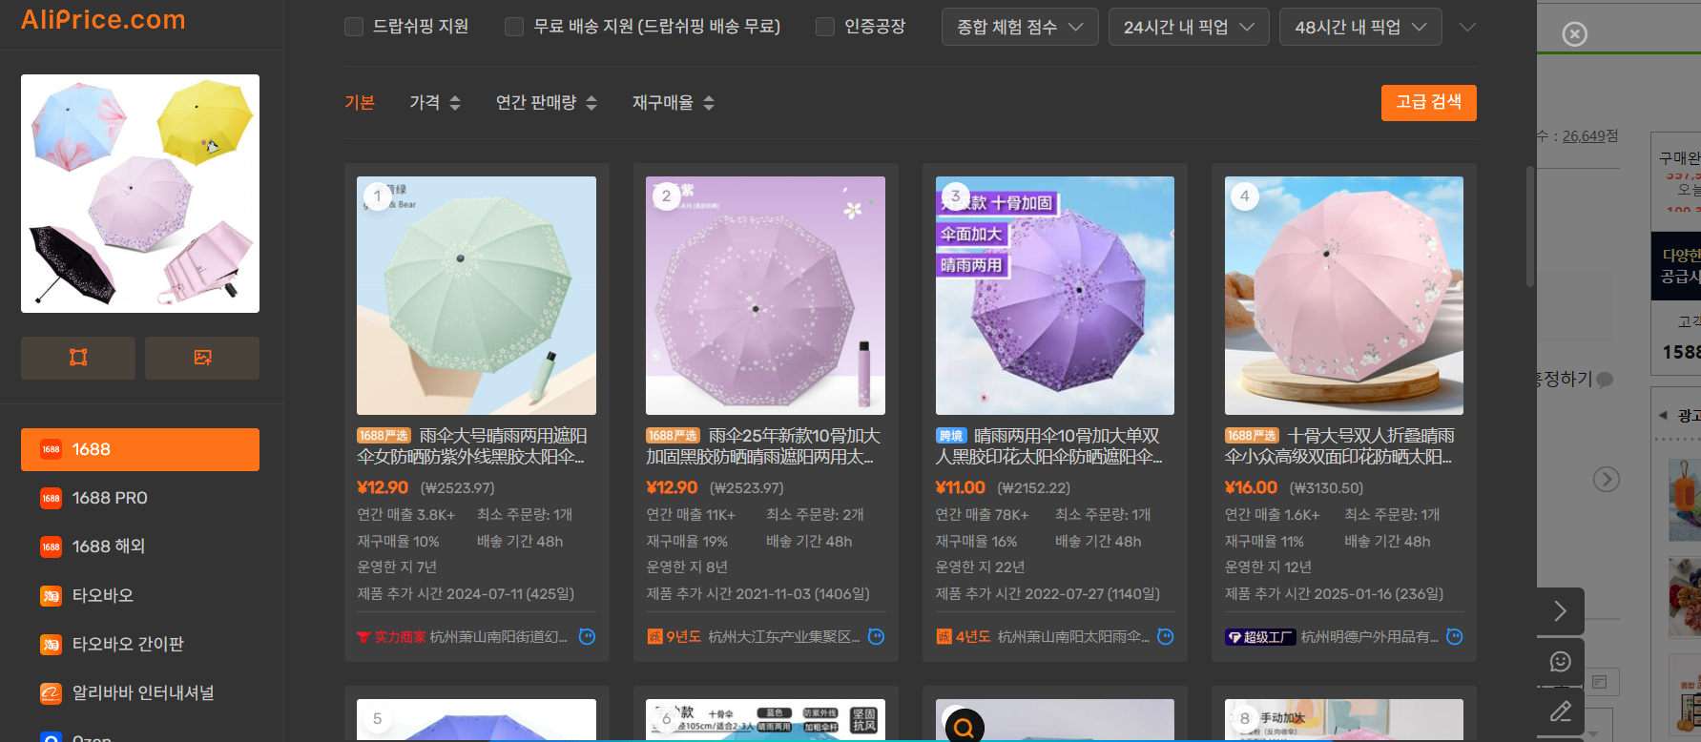Click the edit pencil side button
Image resolution: width=1701 pixels, height=742 pixels.
click(1561, 711)
